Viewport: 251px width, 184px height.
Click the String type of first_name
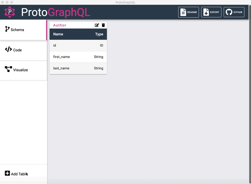click(x=99, y=57)
